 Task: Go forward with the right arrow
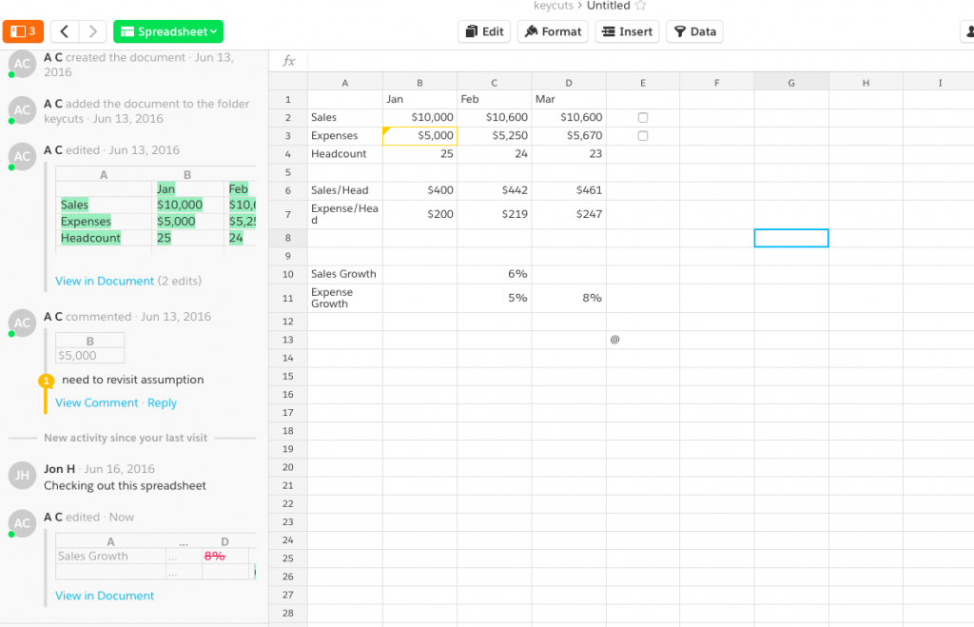tap(92, 31)
